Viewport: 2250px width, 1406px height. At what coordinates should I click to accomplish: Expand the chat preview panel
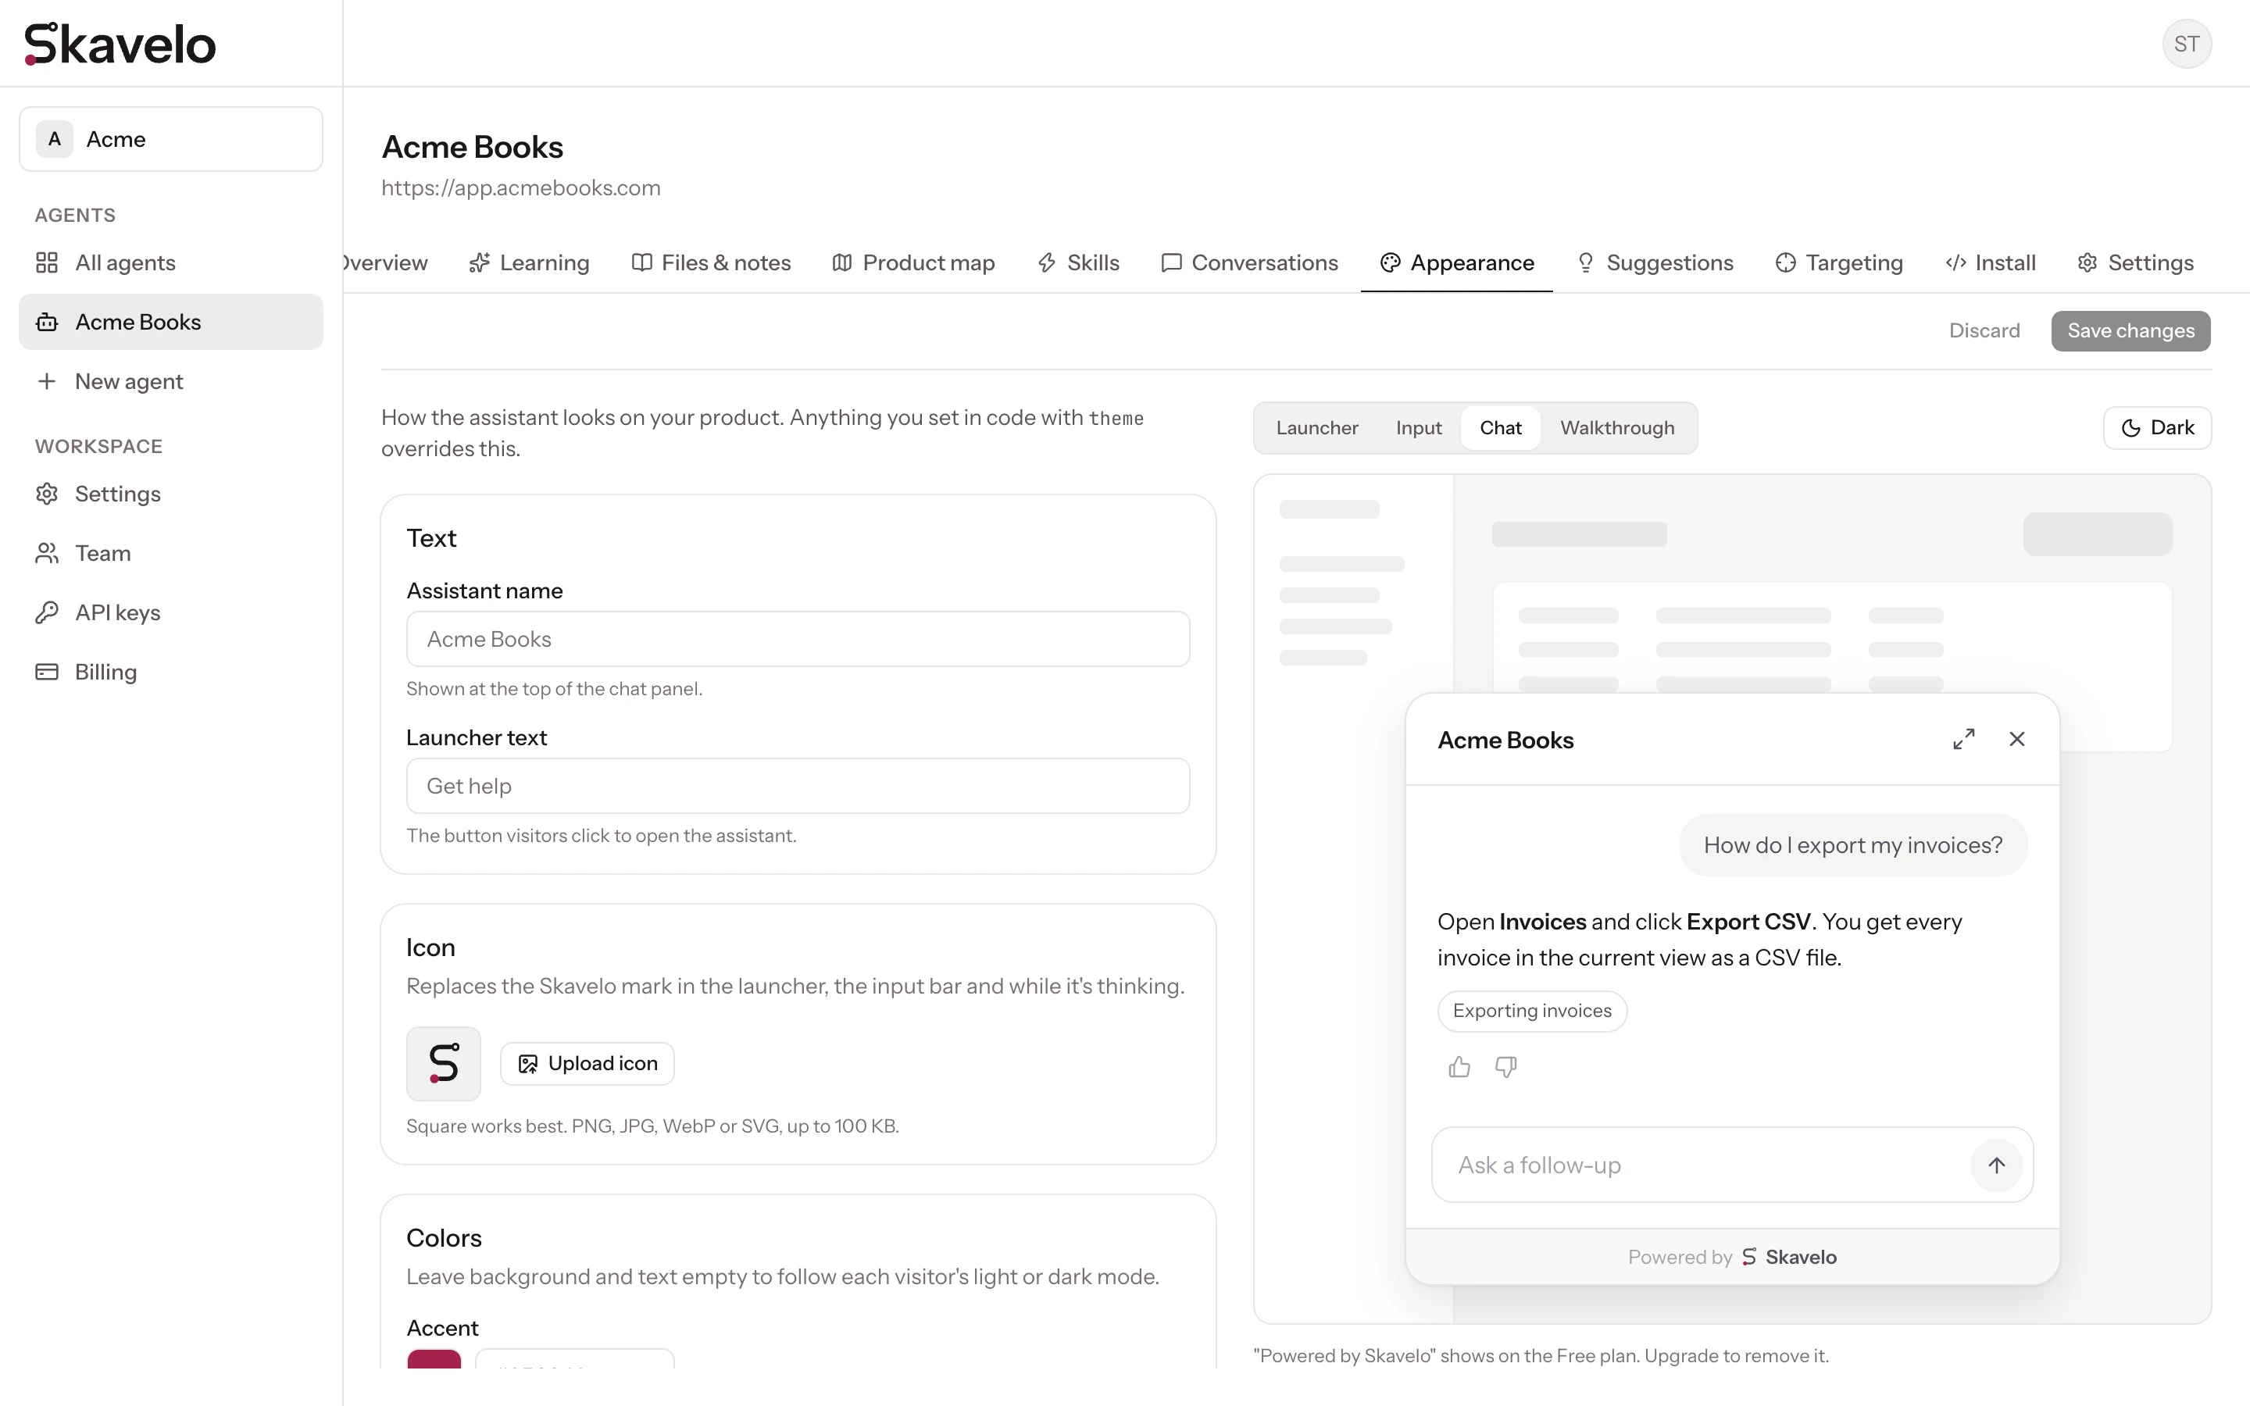point(1963,739)
